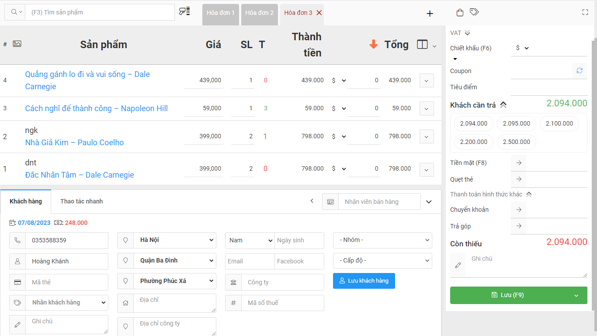Image resolution: width=597 pixels, height=336 pixels.
Task: Click the arrow next to Chuyển khoản
Action: [519, 210]
